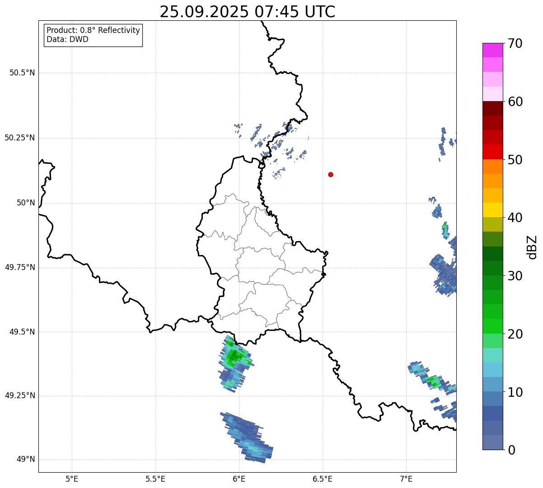Click the 7°E longitude label
Viewport: 543px width, 488px height.
(406, 479)
